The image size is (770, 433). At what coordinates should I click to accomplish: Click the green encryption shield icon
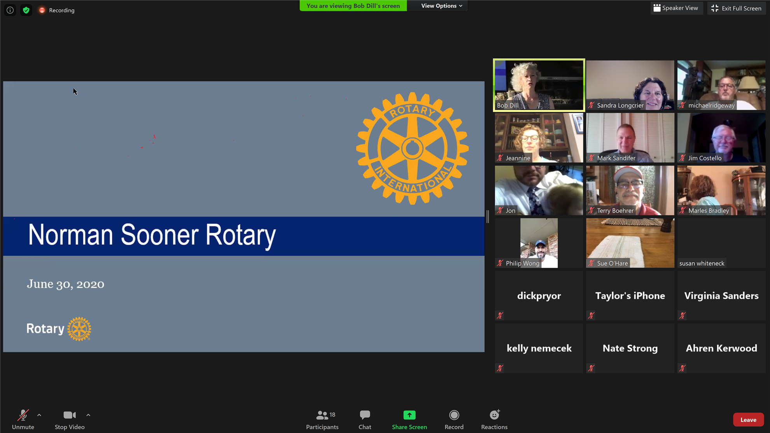click(26, 10)
